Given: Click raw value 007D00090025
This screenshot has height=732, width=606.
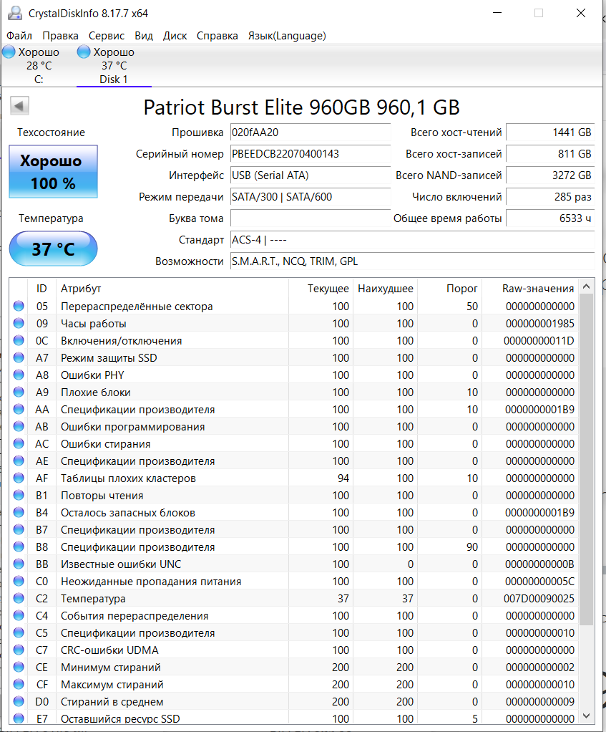Looking at the screenshot, I should (539, 599).
